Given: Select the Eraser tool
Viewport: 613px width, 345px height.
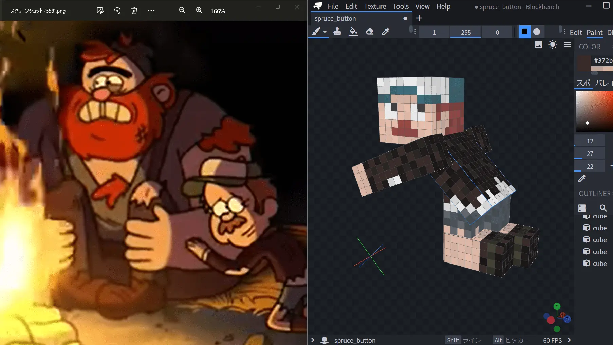Looking at the screenshot, I should (x=369, y=32).
